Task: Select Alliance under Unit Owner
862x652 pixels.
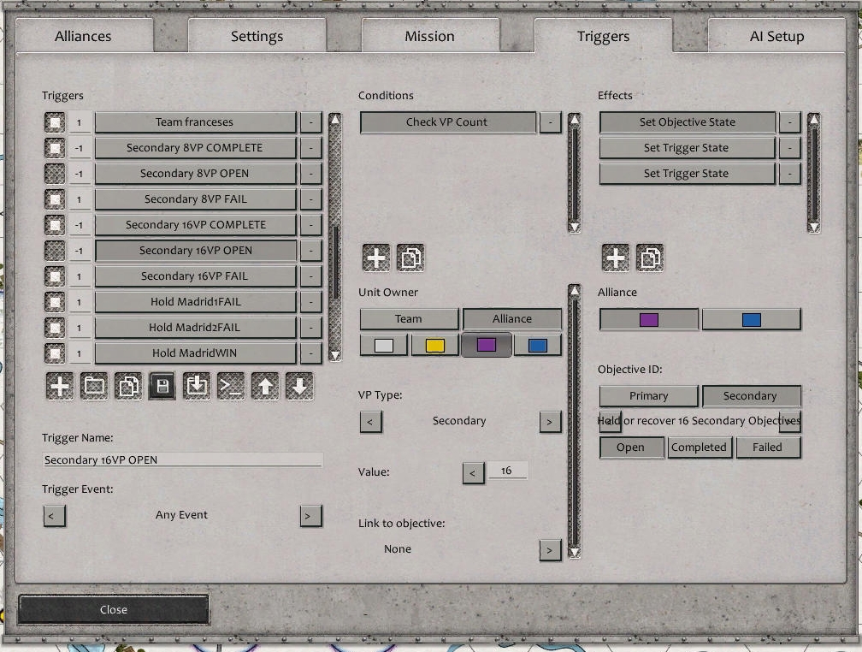Action: (x=511, y=319)
